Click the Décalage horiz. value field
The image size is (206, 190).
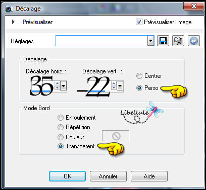point(43,86)
